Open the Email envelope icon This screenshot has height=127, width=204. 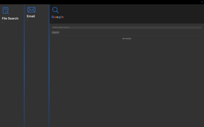[x=31, y=10]
